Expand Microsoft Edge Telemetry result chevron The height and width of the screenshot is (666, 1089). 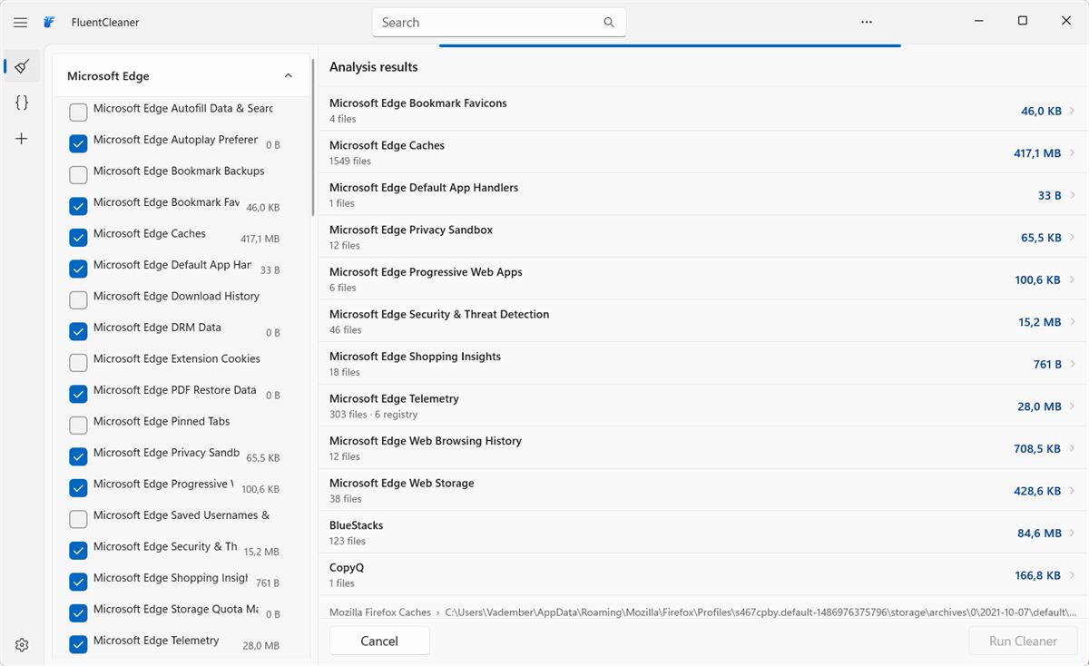click(1072, 406)
